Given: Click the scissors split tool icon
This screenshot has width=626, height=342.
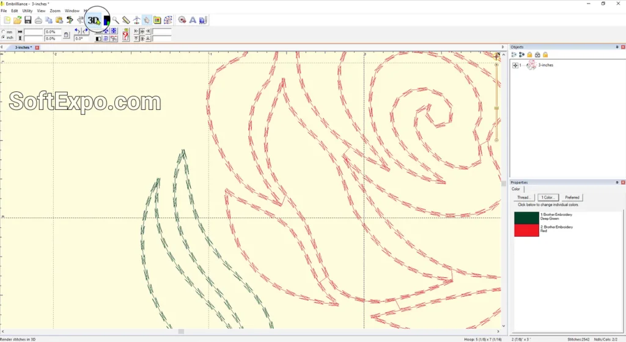Looking at the screenshot, I should click(x=114, y=38).
